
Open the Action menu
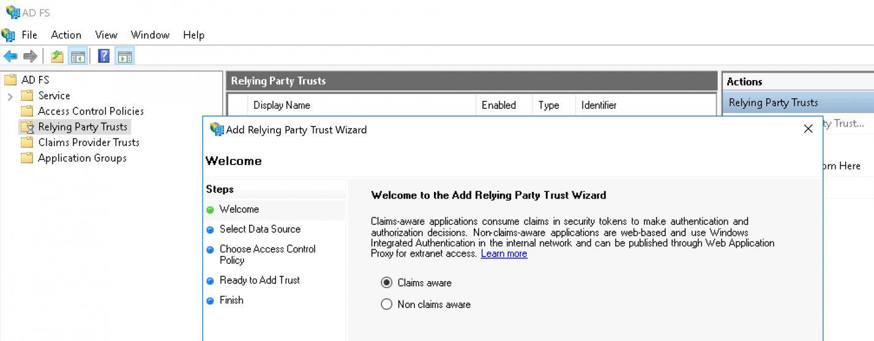pos(66,35)
